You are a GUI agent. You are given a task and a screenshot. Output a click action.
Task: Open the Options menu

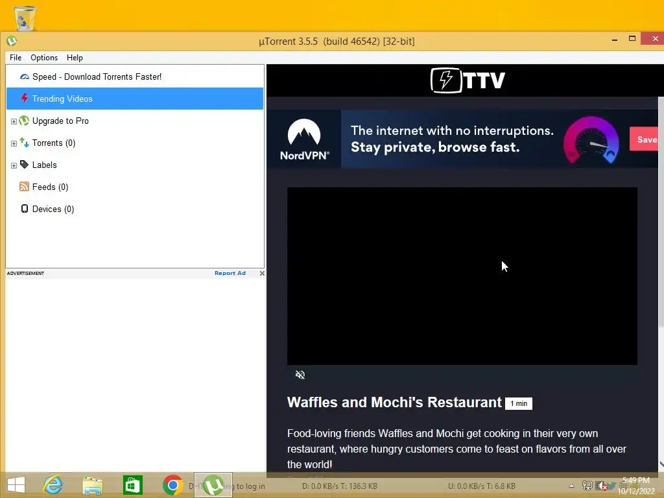coord(44,58)
